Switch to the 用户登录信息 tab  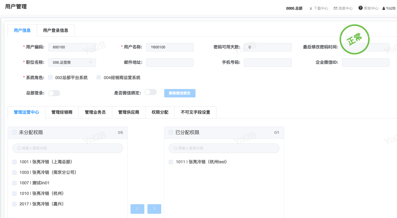tap(56, 30)
